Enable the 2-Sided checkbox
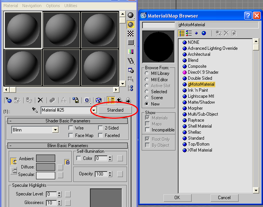Image resolution: width=263 pixels, height=207 pixels. pos(100,128)
